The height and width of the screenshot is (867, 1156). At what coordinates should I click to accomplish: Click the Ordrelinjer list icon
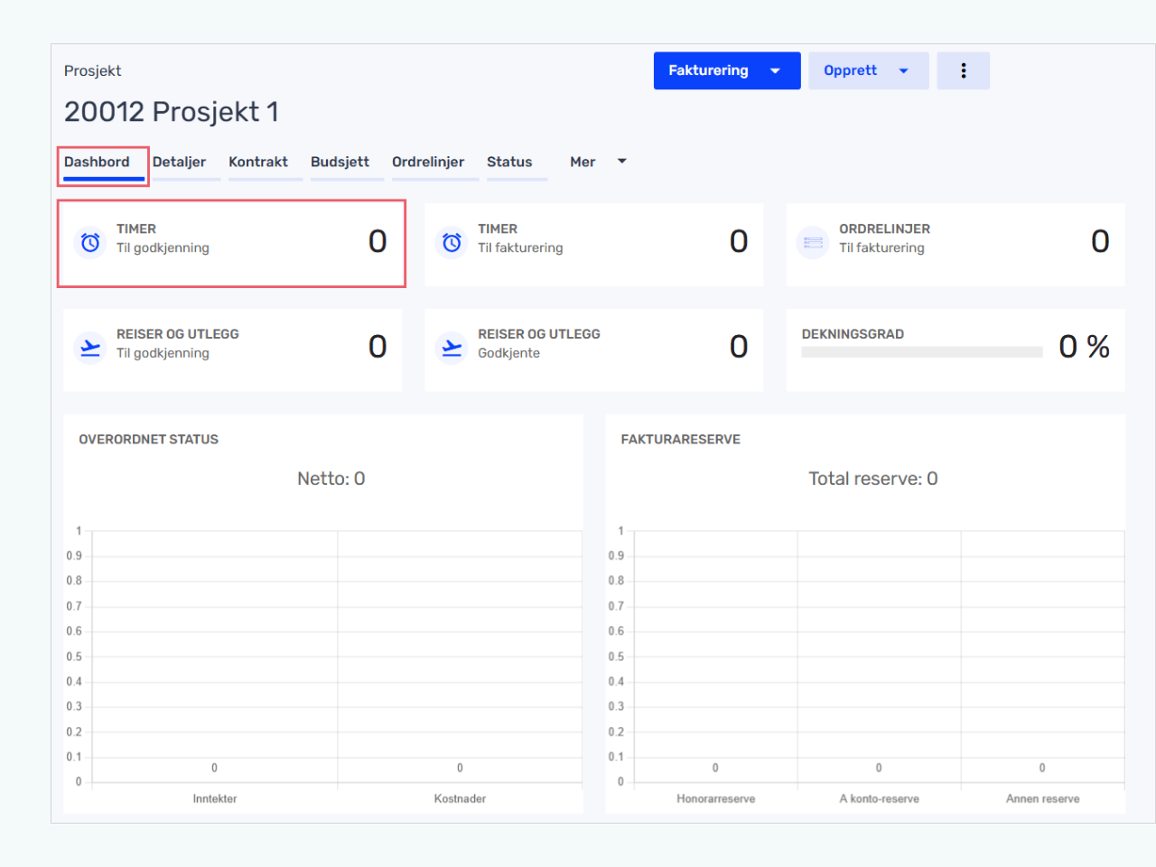(x=813, y=242)
